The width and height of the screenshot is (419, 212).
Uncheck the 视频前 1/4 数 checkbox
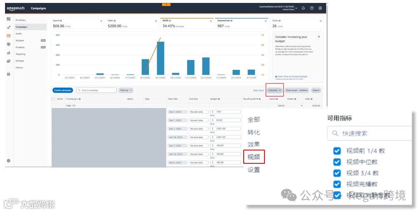[337, 151]
